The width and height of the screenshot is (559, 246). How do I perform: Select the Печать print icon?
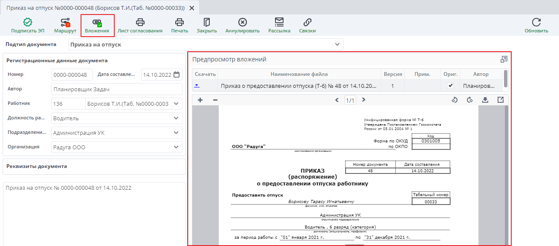tap(179, 23)
